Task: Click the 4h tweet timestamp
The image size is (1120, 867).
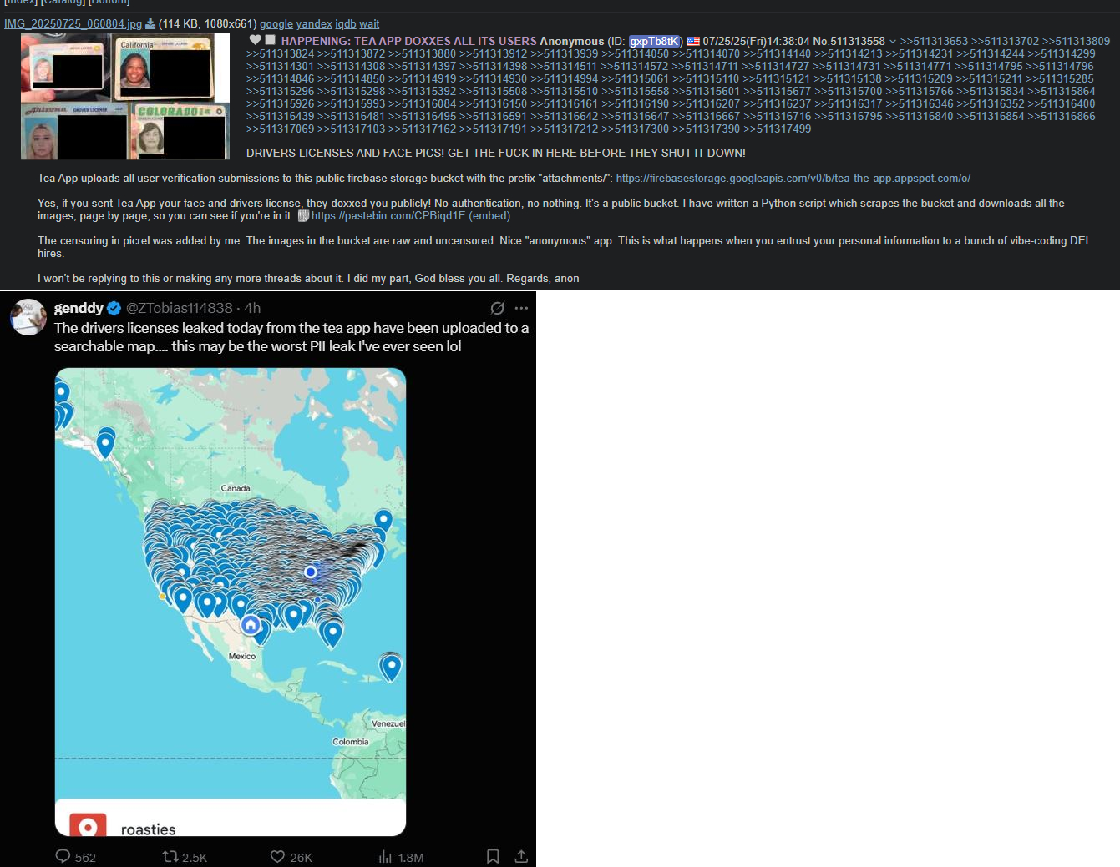Action: click(x=252, y=308)
